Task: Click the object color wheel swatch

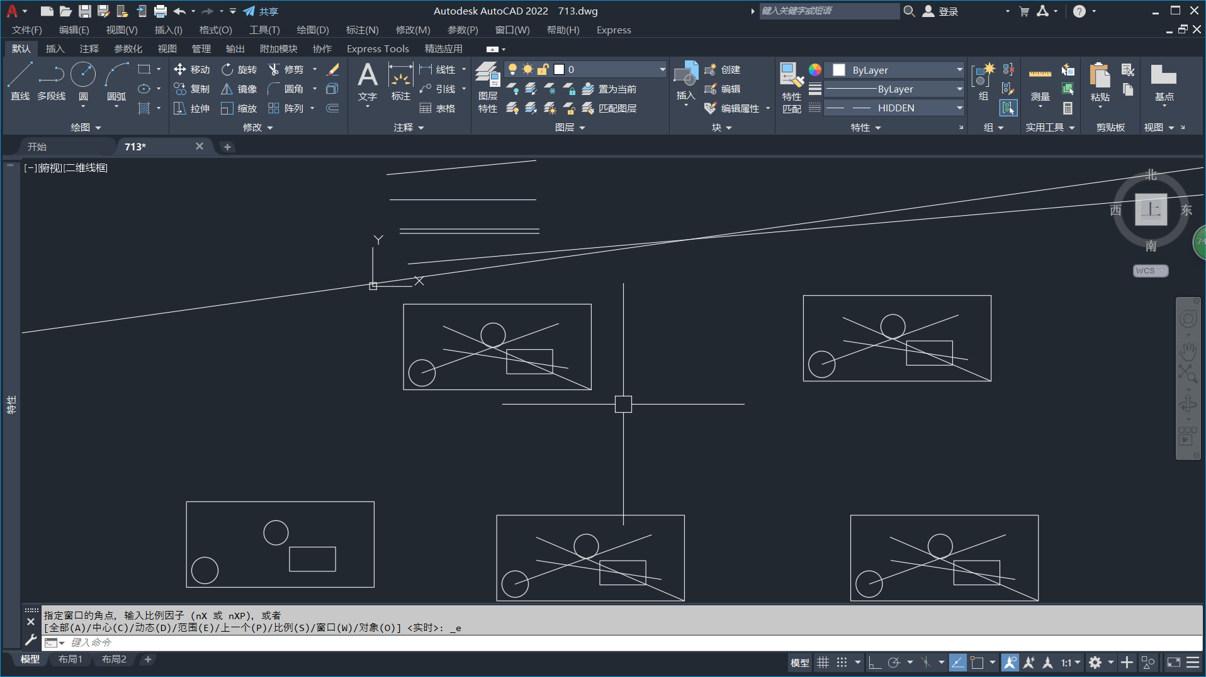Action: tap(815, 70)
